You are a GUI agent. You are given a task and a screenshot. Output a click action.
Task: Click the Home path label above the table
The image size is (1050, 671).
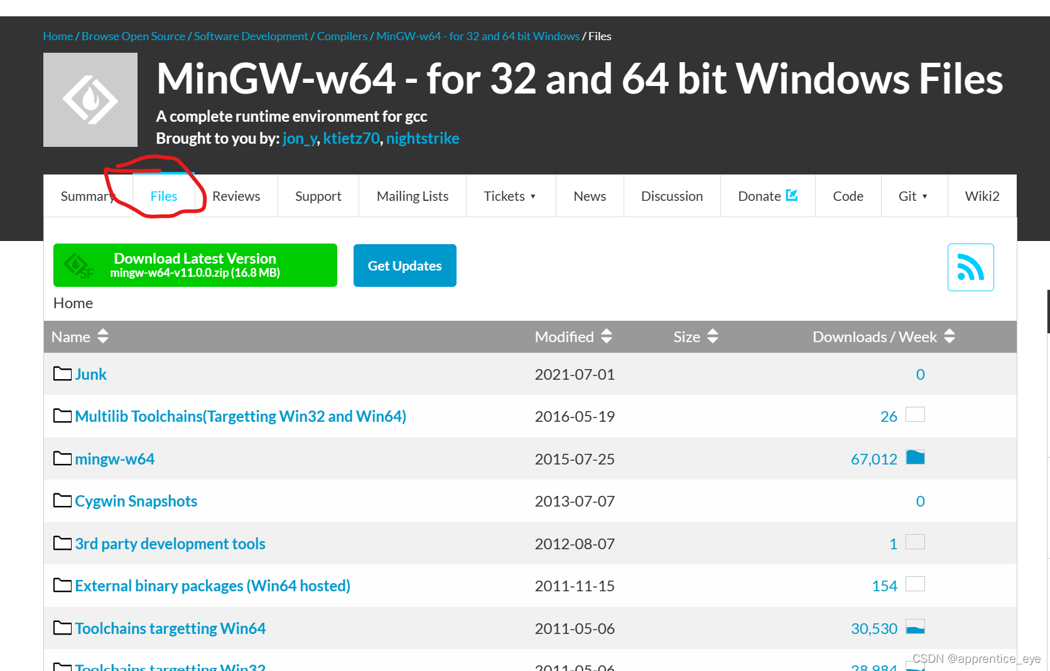(73, 303)
